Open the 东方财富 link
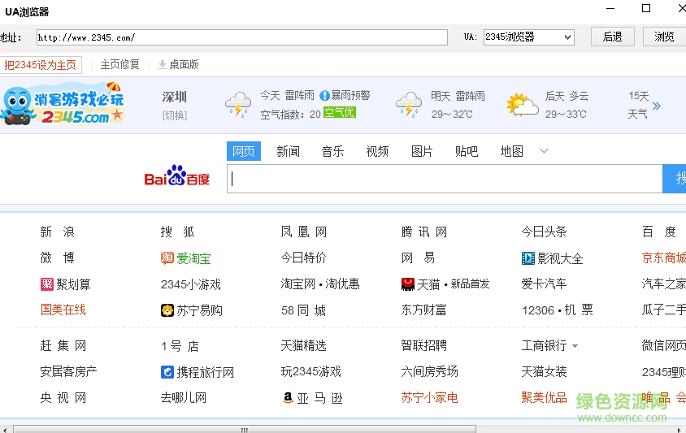Viewport: 686px width, 433px height. [423, 310]
